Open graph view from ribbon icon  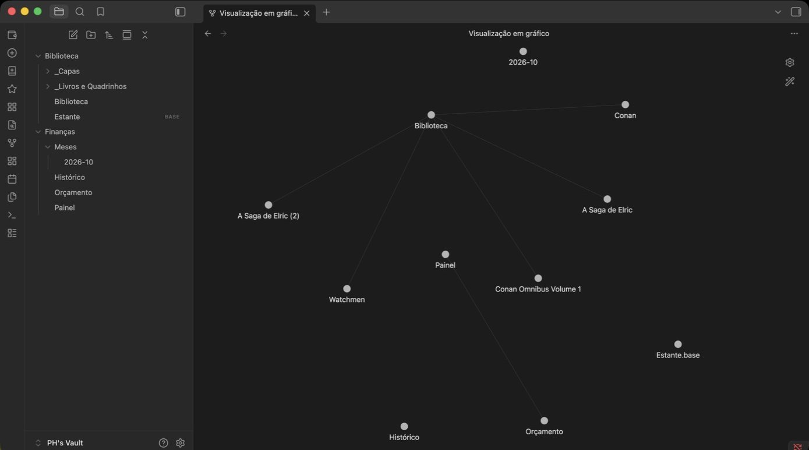click(12, 143)
